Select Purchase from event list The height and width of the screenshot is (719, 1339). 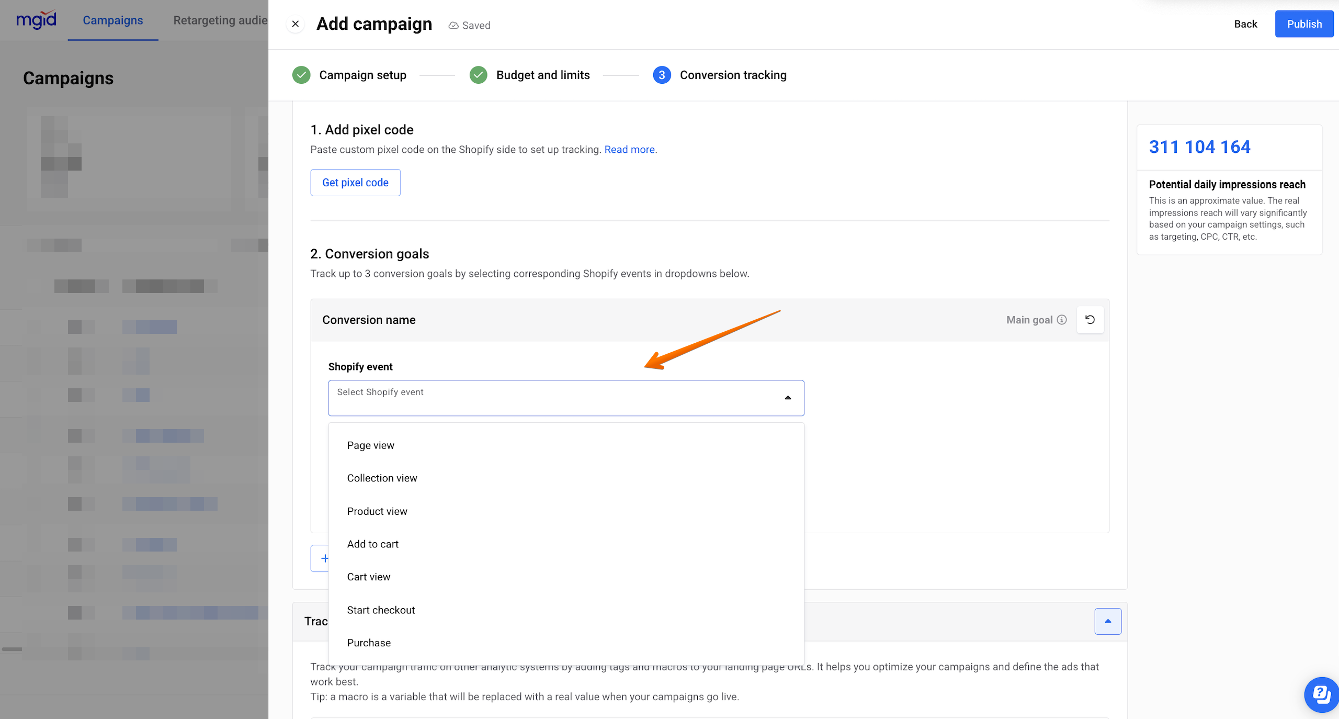(369, 643)
